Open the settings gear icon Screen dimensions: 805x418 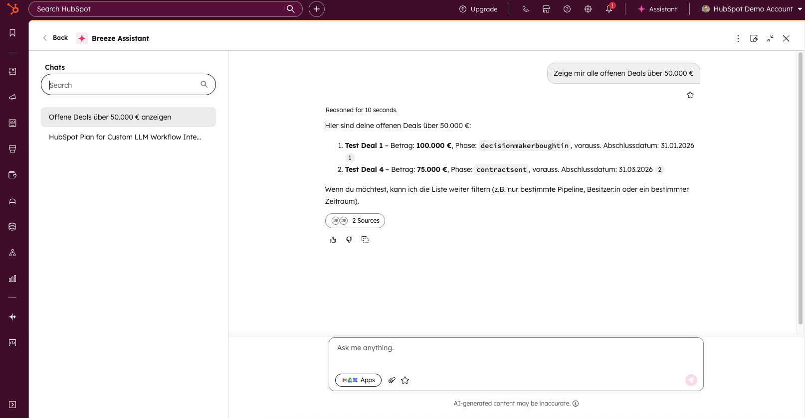click(588, 9)
